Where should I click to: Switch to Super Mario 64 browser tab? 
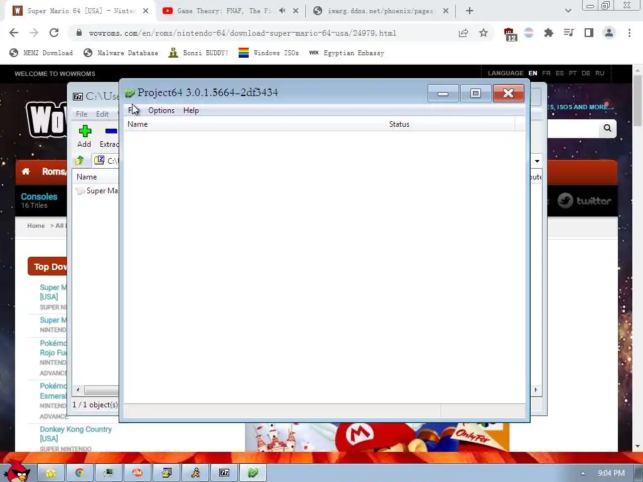tap(80, 11)
